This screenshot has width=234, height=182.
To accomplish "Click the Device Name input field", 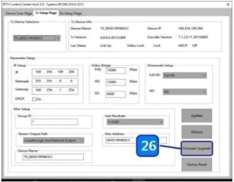I will 53,157.
